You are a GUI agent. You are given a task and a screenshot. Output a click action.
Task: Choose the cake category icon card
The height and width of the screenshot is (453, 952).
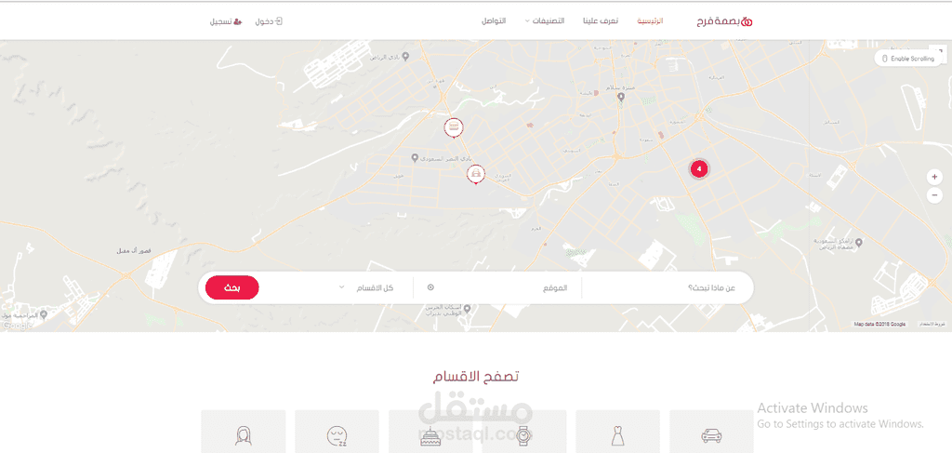click(430, 431)
